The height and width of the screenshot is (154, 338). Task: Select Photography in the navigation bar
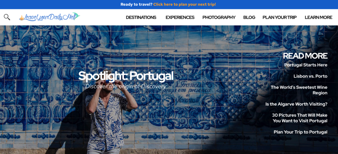tap(219, 17)
